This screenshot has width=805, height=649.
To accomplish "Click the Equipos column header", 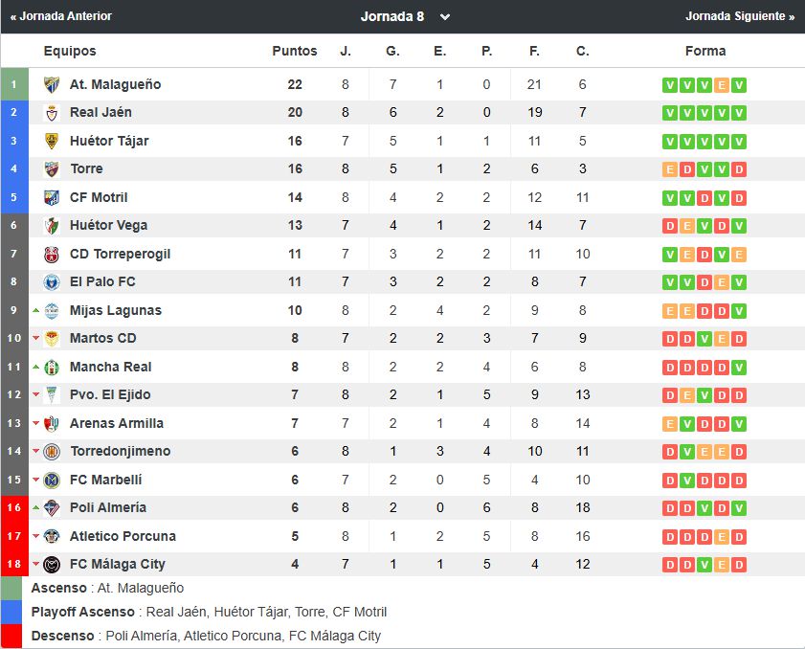I will pyautogui.click(x=70, y=51).
